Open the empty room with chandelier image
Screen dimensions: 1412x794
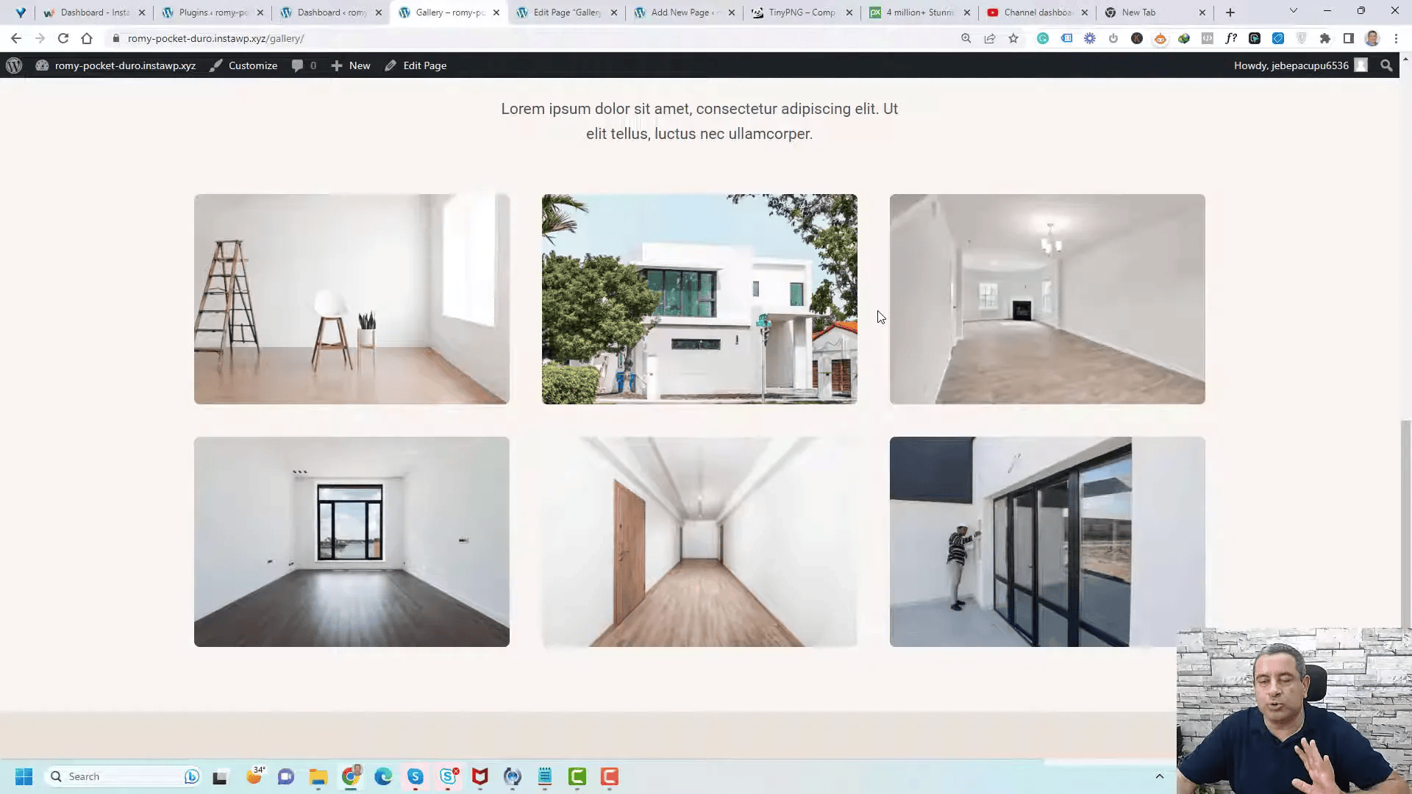(1047, 299)
